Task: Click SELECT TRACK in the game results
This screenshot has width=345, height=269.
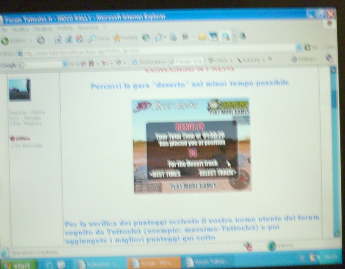Action: point(218,173)
